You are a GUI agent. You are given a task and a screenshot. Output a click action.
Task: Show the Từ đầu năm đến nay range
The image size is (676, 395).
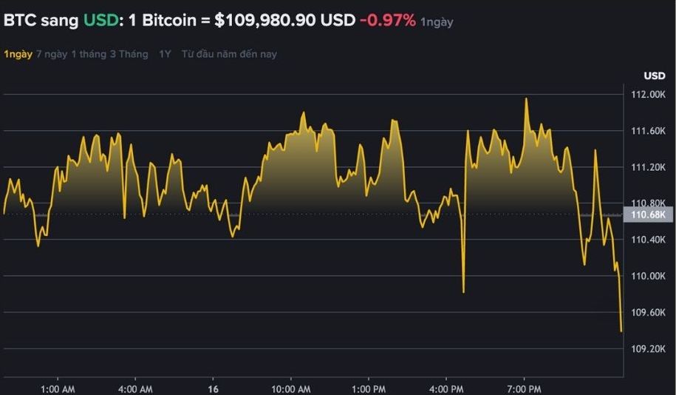tap(229, 54)
